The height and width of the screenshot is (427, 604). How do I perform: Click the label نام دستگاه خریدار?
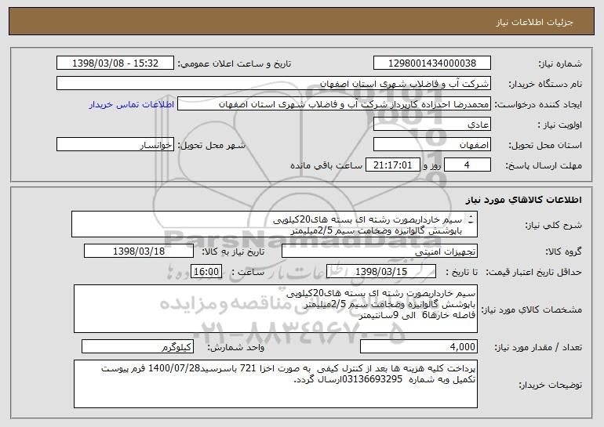[545, 85]
